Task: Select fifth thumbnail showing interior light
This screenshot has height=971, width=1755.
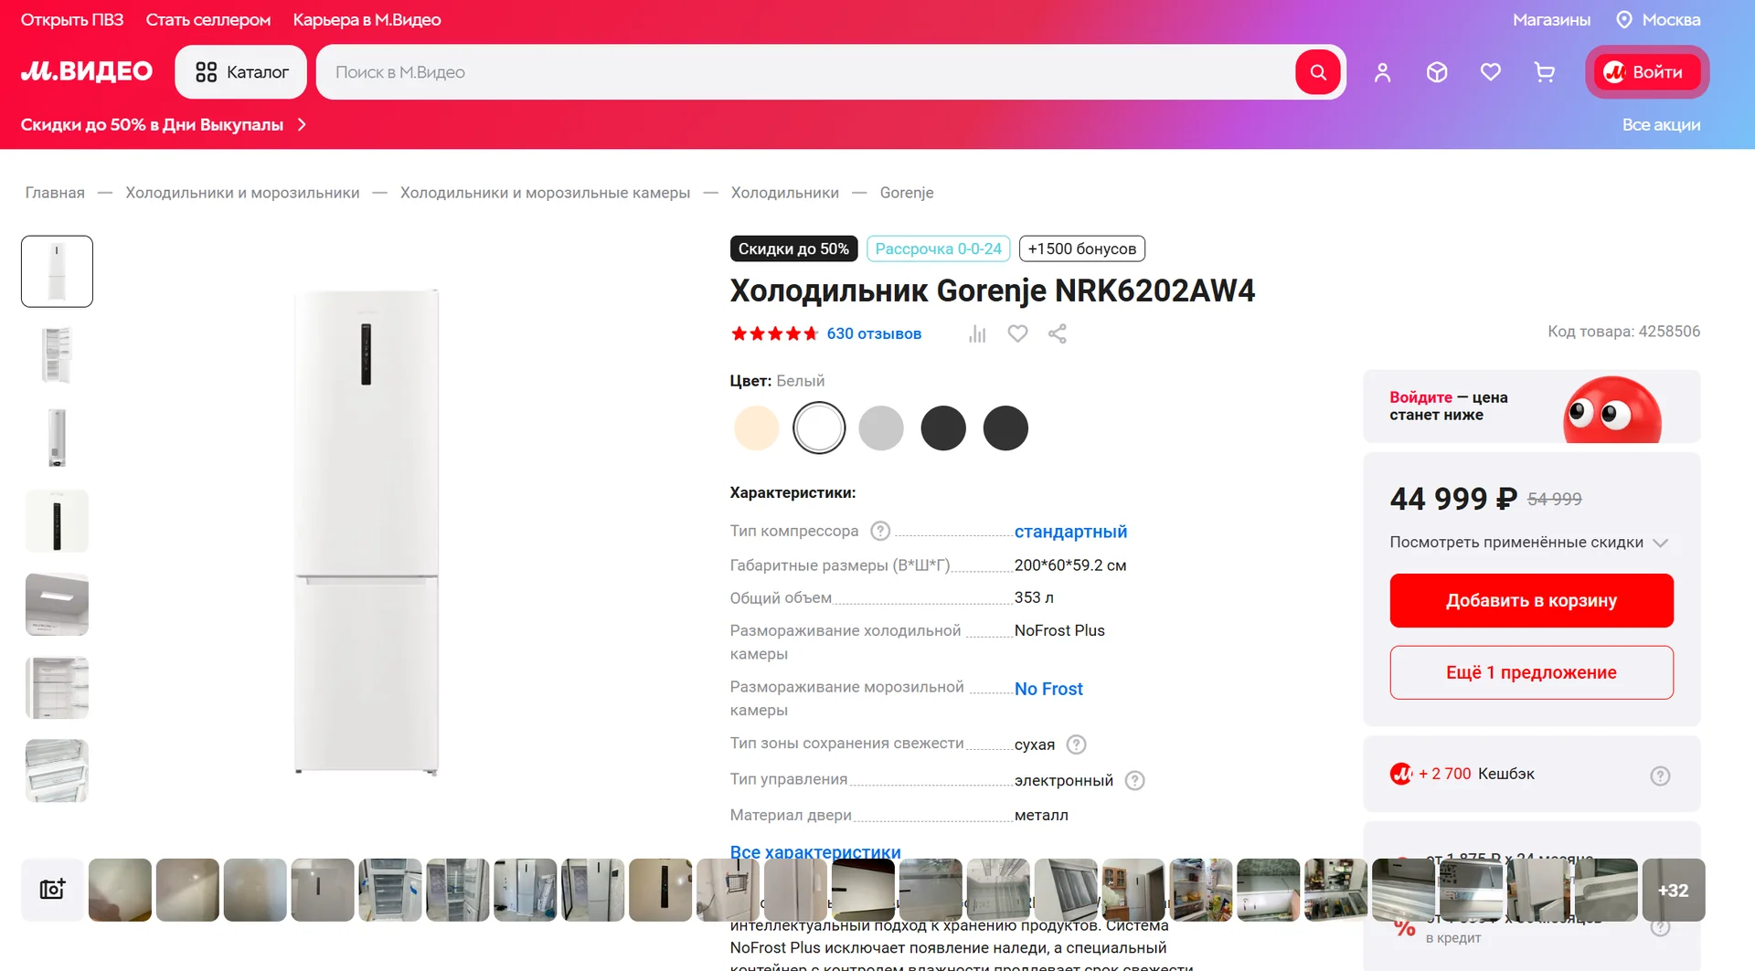Action: pyautogui.click(x=57, y=604)
